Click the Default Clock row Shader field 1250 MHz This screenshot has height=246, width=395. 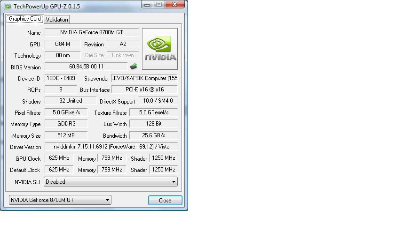[164, 170]
